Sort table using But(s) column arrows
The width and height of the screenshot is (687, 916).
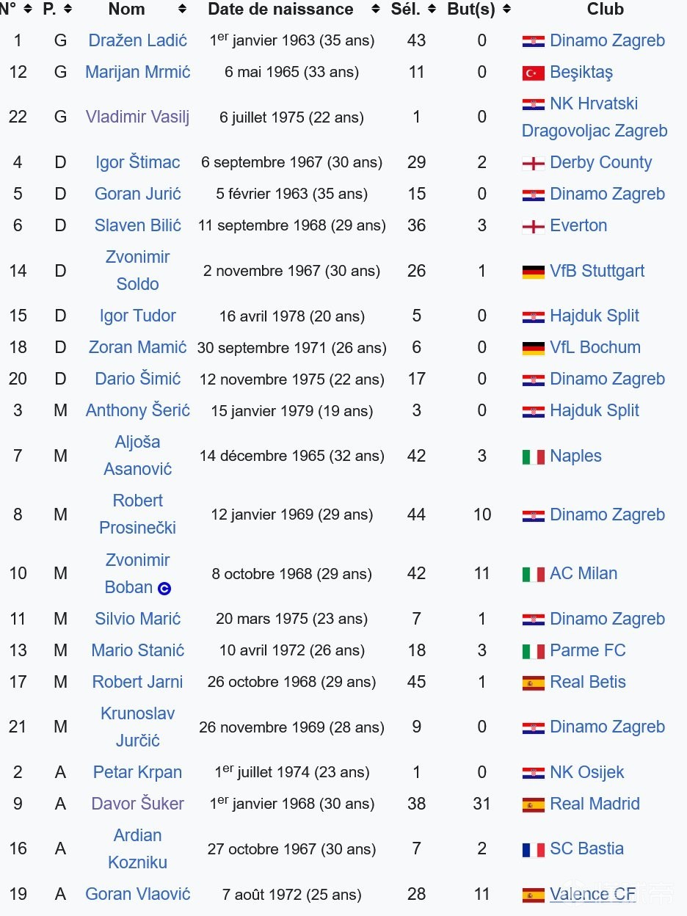point(506,10)
